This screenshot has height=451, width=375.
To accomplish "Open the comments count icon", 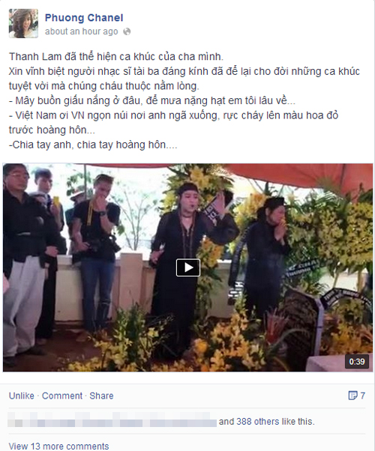I will tap(352, 396).
